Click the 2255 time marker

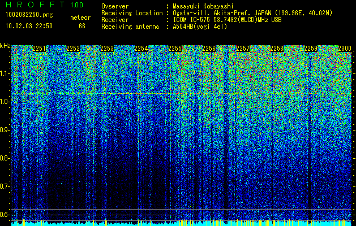click(x=175, y=49)
